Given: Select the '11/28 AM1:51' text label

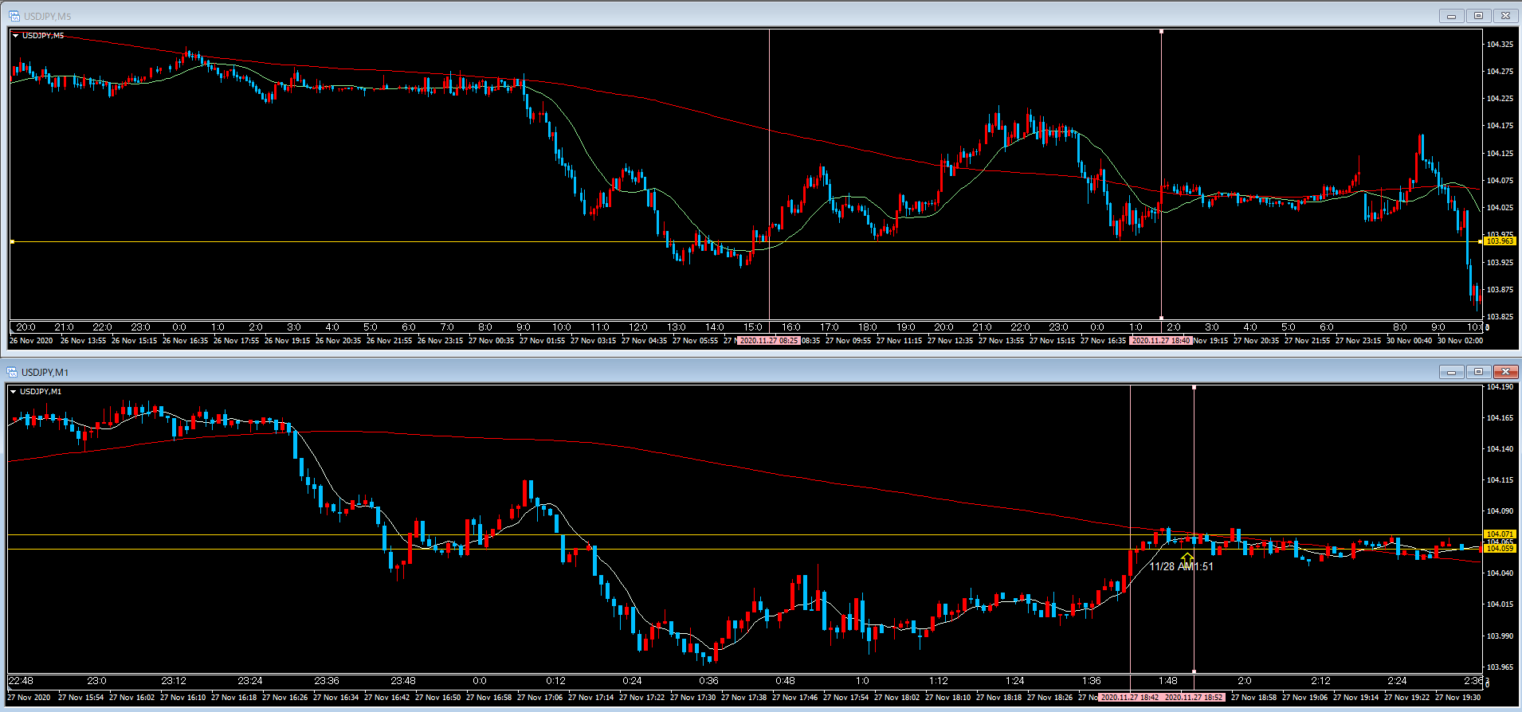Looking at the screenshot, I should click(1181, 567).
